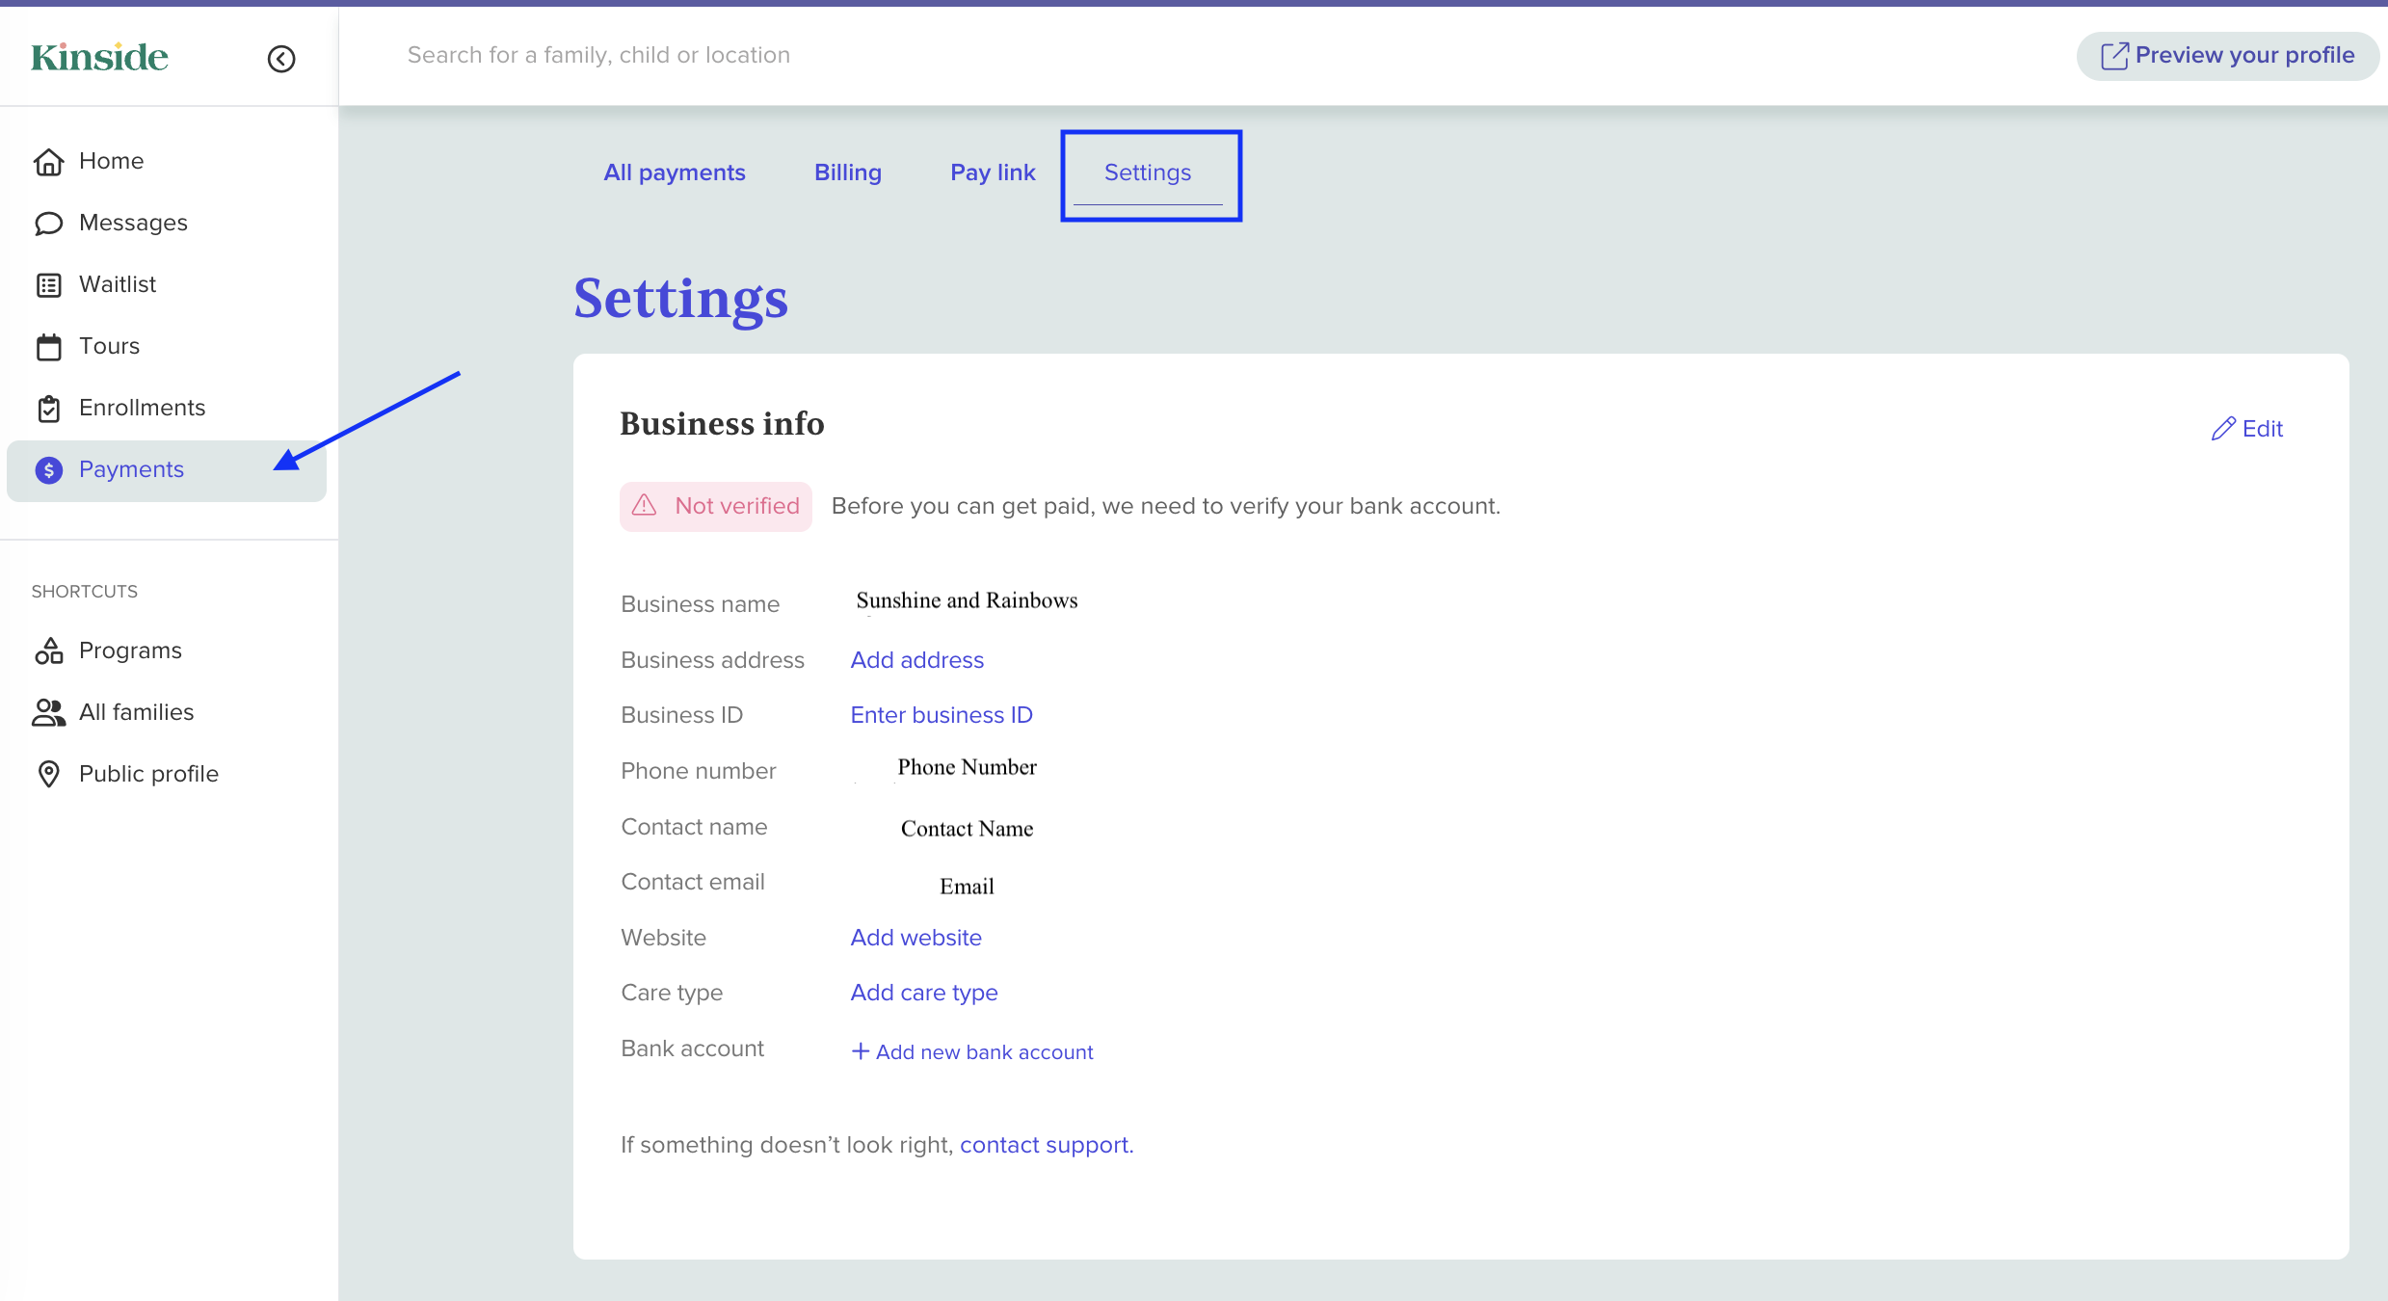Click the Add website link
2388x1301 pixels.
(x=915, y=938)
